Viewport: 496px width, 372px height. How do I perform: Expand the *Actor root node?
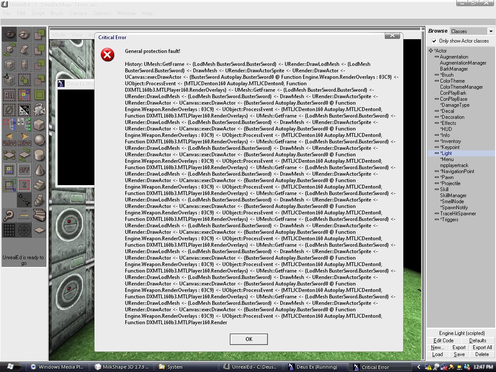(x=431, y=51)
